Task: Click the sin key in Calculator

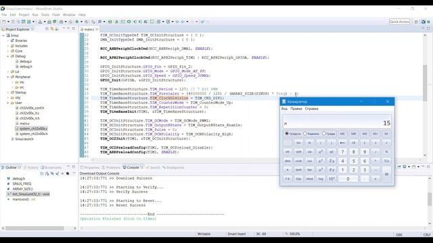Action: [x=309, y=152]
